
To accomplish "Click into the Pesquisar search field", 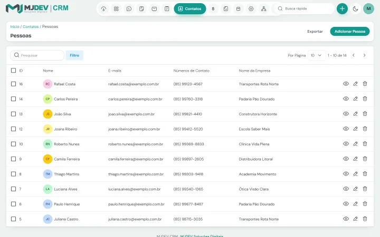I will pos(37,55).
